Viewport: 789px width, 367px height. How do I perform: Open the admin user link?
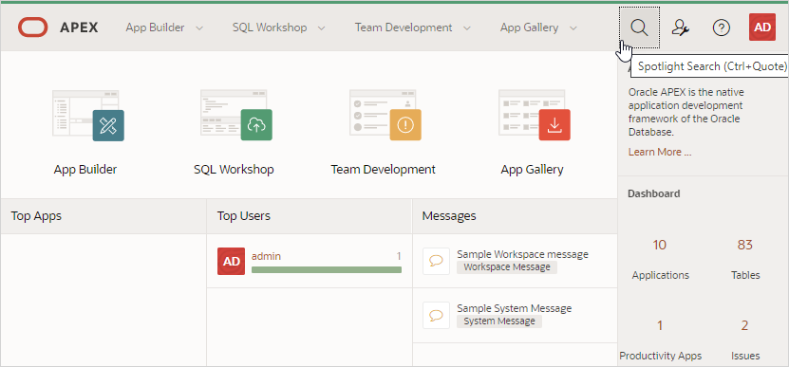[x=266, y=256]
